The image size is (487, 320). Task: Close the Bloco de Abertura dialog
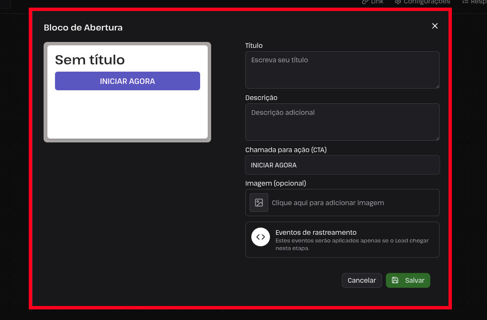435,26
